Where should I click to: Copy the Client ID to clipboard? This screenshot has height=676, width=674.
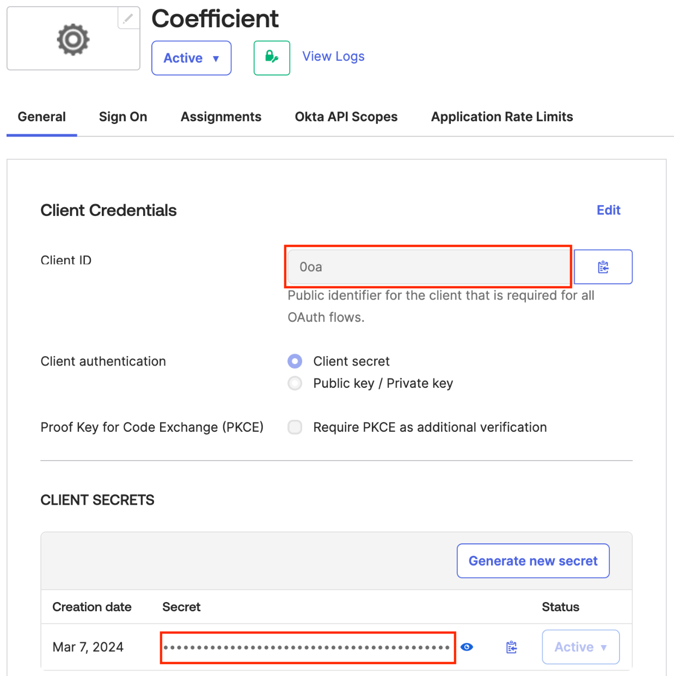(x=603, y=267)
